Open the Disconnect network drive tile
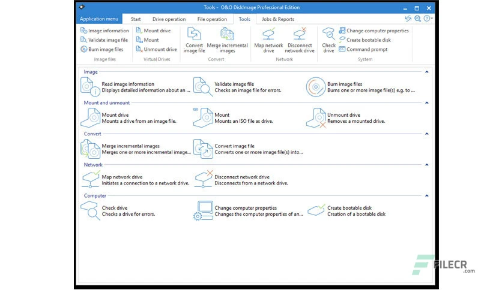502x290 pixels. tap(241, 180)
